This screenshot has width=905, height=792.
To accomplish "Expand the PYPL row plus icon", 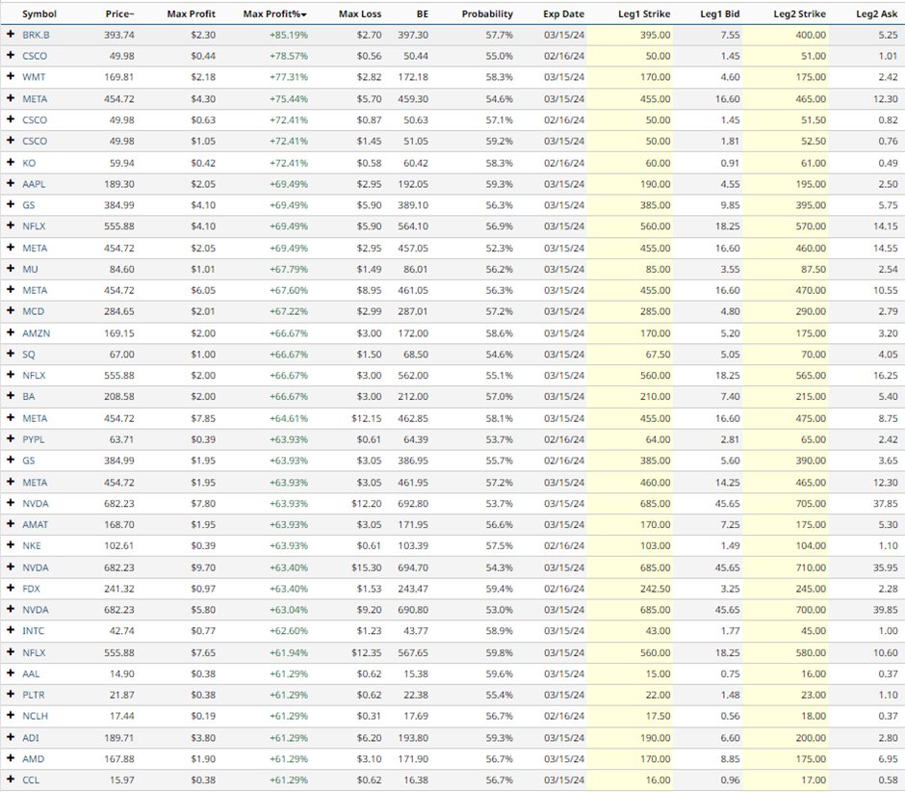I will [x=11, y=439].
